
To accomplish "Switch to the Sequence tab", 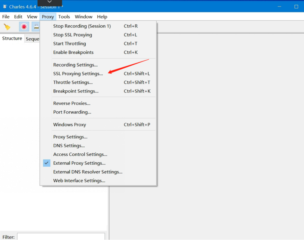I will [32, 39].
